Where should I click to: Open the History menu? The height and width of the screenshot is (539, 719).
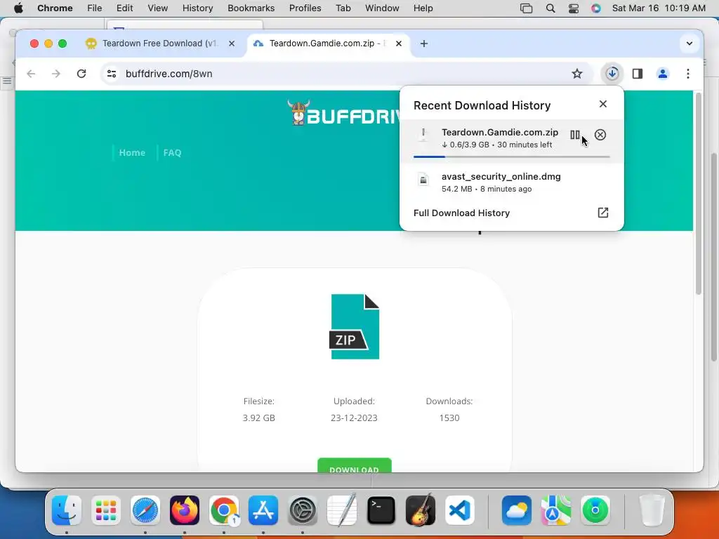[x=197, y=8]
